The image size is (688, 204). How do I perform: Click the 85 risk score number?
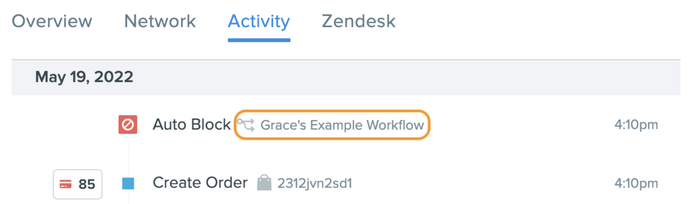click(x=87, y=184)
